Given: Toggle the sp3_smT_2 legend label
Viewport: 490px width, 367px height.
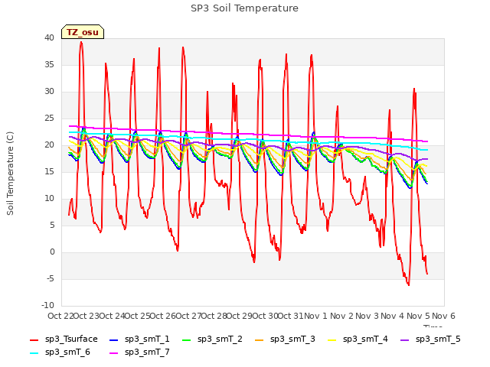Looking at the screenshot, I should 220,339.
